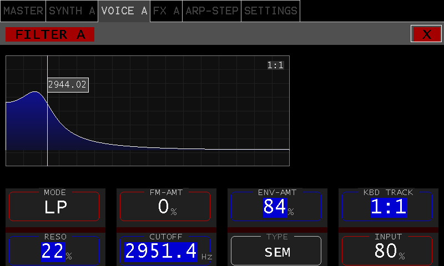Select the KBD TRACK 1:1 parameter
The height and width of the screenshot is (266, 444).
[x=387, y=206]
